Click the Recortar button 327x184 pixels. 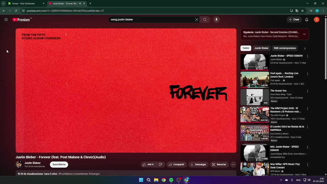(219, 165)
